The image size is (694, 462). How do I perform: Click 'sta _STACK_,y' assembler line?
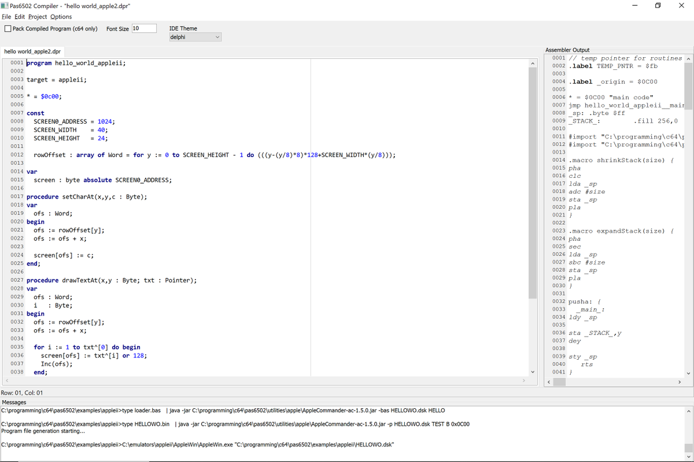(x=595, y=333)
